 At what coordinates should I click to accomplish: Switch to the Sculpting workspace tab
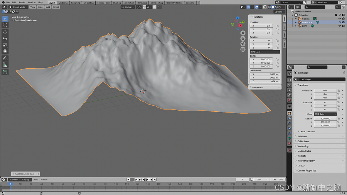click(76, 3)
